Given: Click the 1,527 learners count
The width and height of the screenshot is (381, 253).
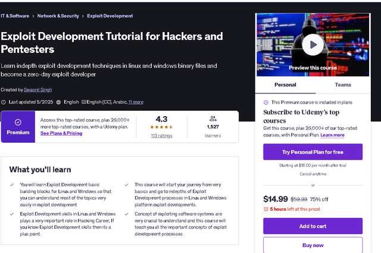Looking at the screenshot, I should point(213,127).
